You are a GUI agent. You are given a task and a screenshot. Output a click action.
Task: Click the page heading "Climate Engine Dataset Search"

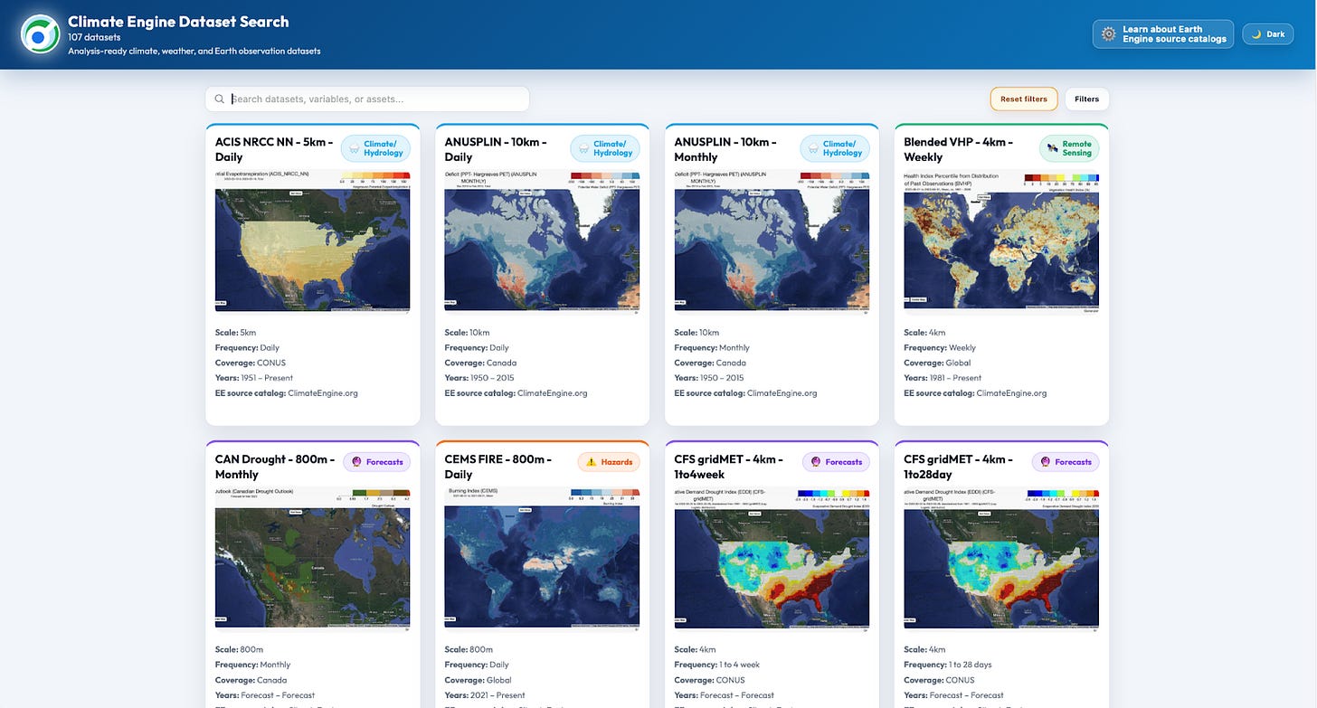tap(178, 22)
